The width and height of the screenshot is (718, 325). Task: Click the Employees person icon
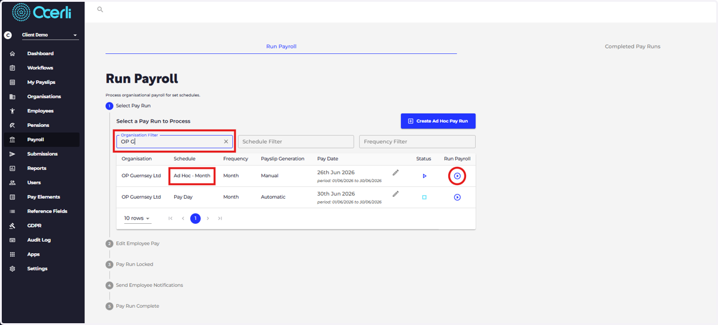pos(13,111)
